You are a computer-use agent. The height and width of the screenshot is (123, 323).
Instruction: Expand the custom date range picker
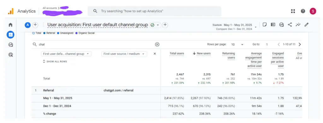pos(255,27)
